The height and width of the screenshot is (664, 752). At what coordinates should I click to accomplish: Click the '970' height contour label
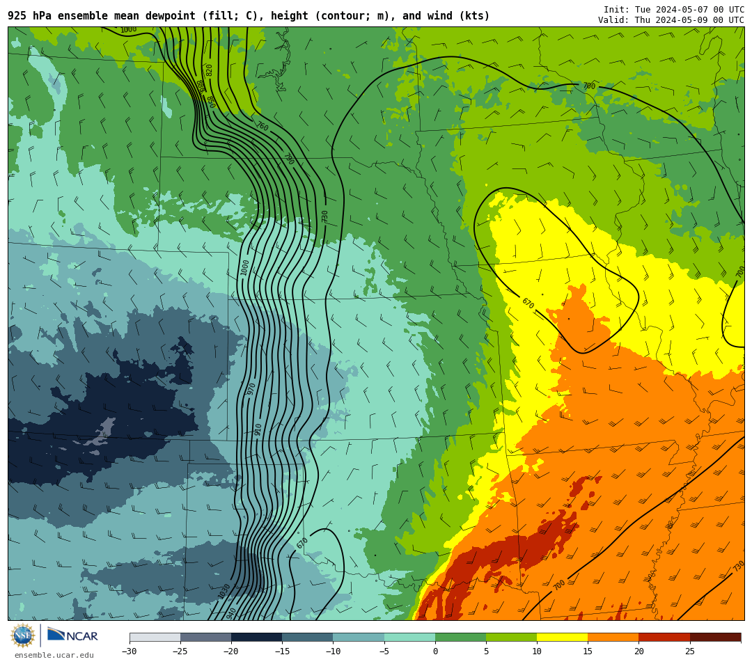251,388
